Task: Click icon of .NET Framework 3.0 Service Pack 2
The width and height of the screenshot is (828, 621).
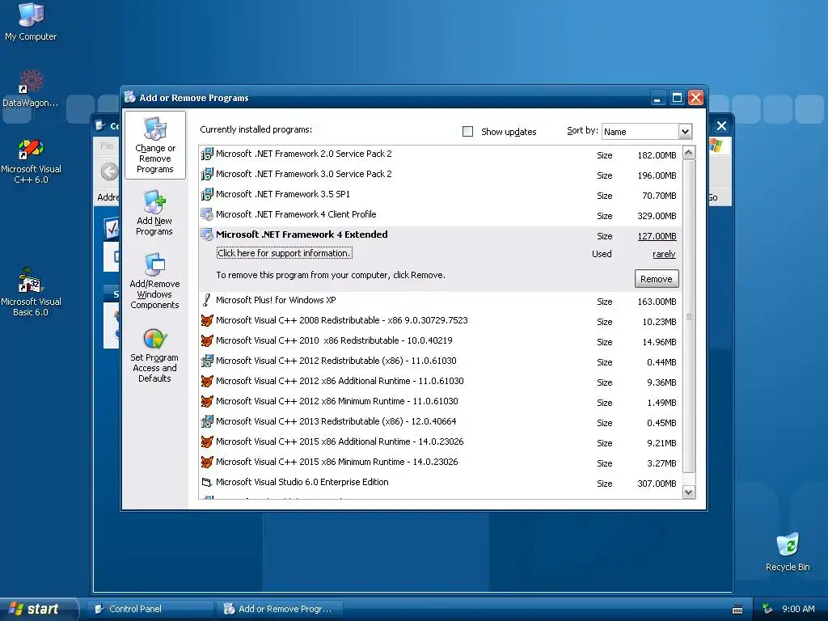Action: point(207,175)
